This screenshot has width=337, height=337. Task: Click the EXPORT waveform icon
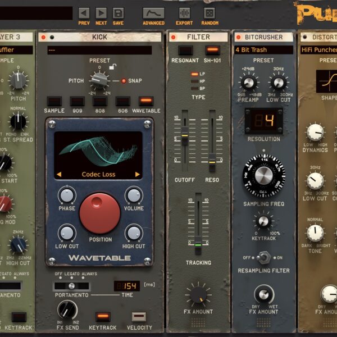[x=184, y=13]
